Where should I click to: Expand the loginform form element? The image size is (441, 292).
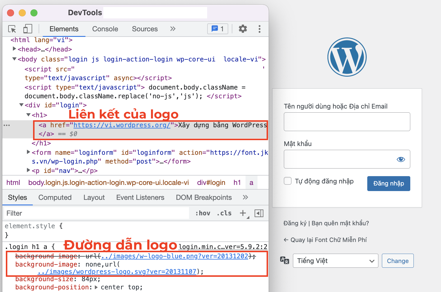coord(28,152)
